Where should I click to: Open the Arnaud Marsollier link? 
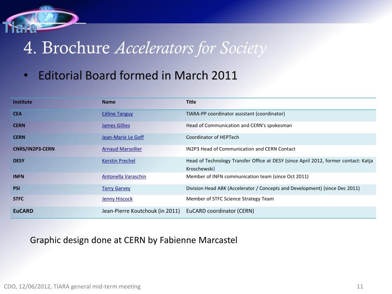pyautogui.click(x=122, y=149)
